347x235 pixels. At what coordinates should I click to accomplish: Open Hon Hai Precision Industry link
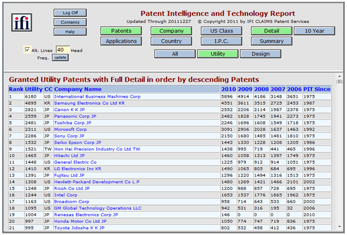[97, 149]
